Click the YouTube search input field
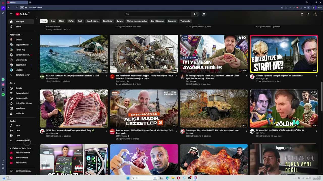This screenshot has width=323, height=181. click(x=158, y=14)
